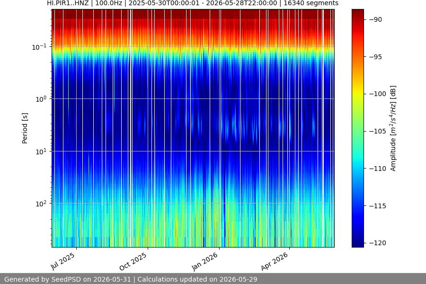The width and height of the screenshot is (426, 284).
Task: Click the 10² period axis tick label
Action: [x=41, y=204]
